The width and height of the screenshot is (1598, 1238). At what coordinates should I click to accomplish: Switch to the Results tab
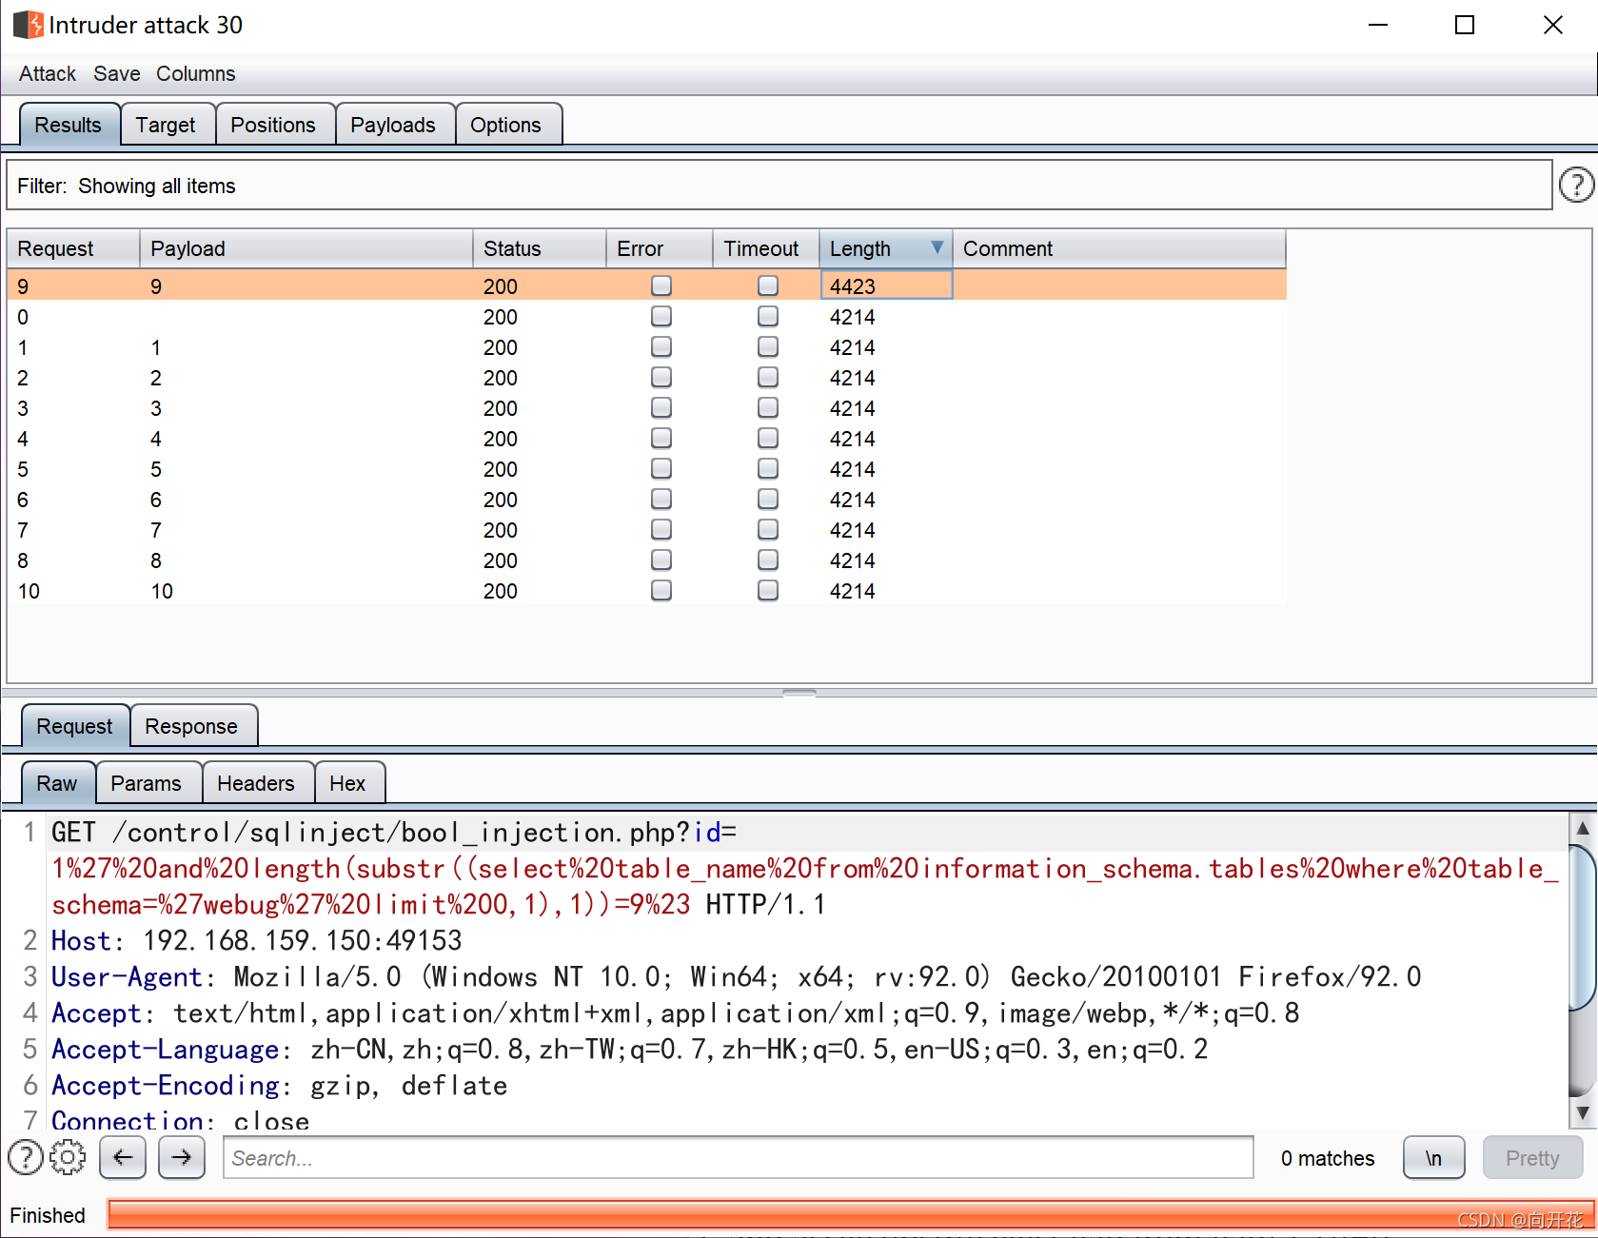[69, 125]
